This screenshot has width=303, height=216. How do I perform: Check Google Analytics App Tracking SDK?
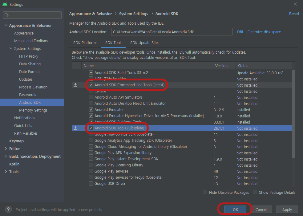pos(91,141)
